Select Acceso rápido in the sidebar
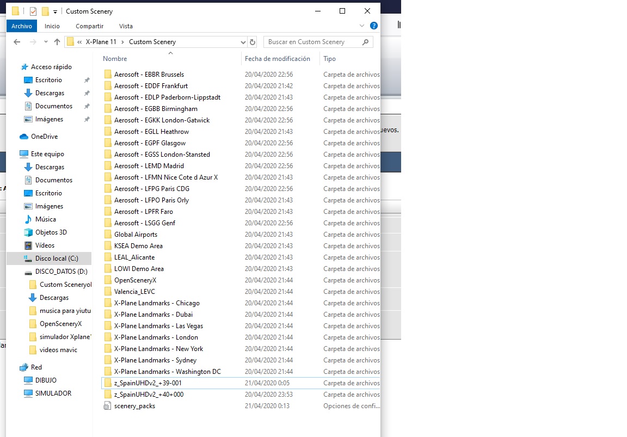Viewport: 627px width, 437px height. (x=51, y=67)
